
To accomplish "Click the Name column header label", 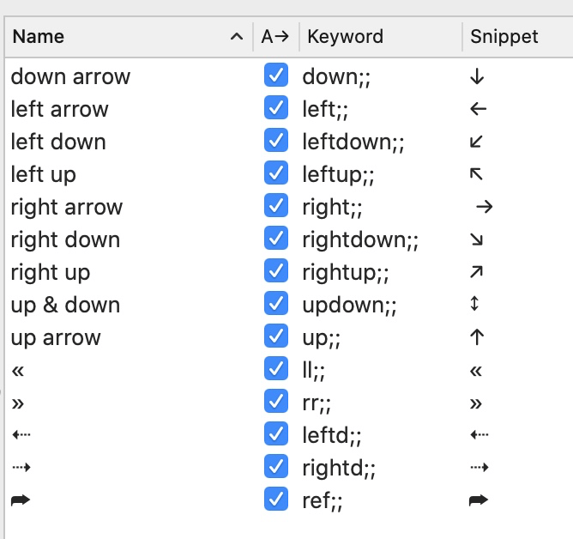I will point(39,37).
